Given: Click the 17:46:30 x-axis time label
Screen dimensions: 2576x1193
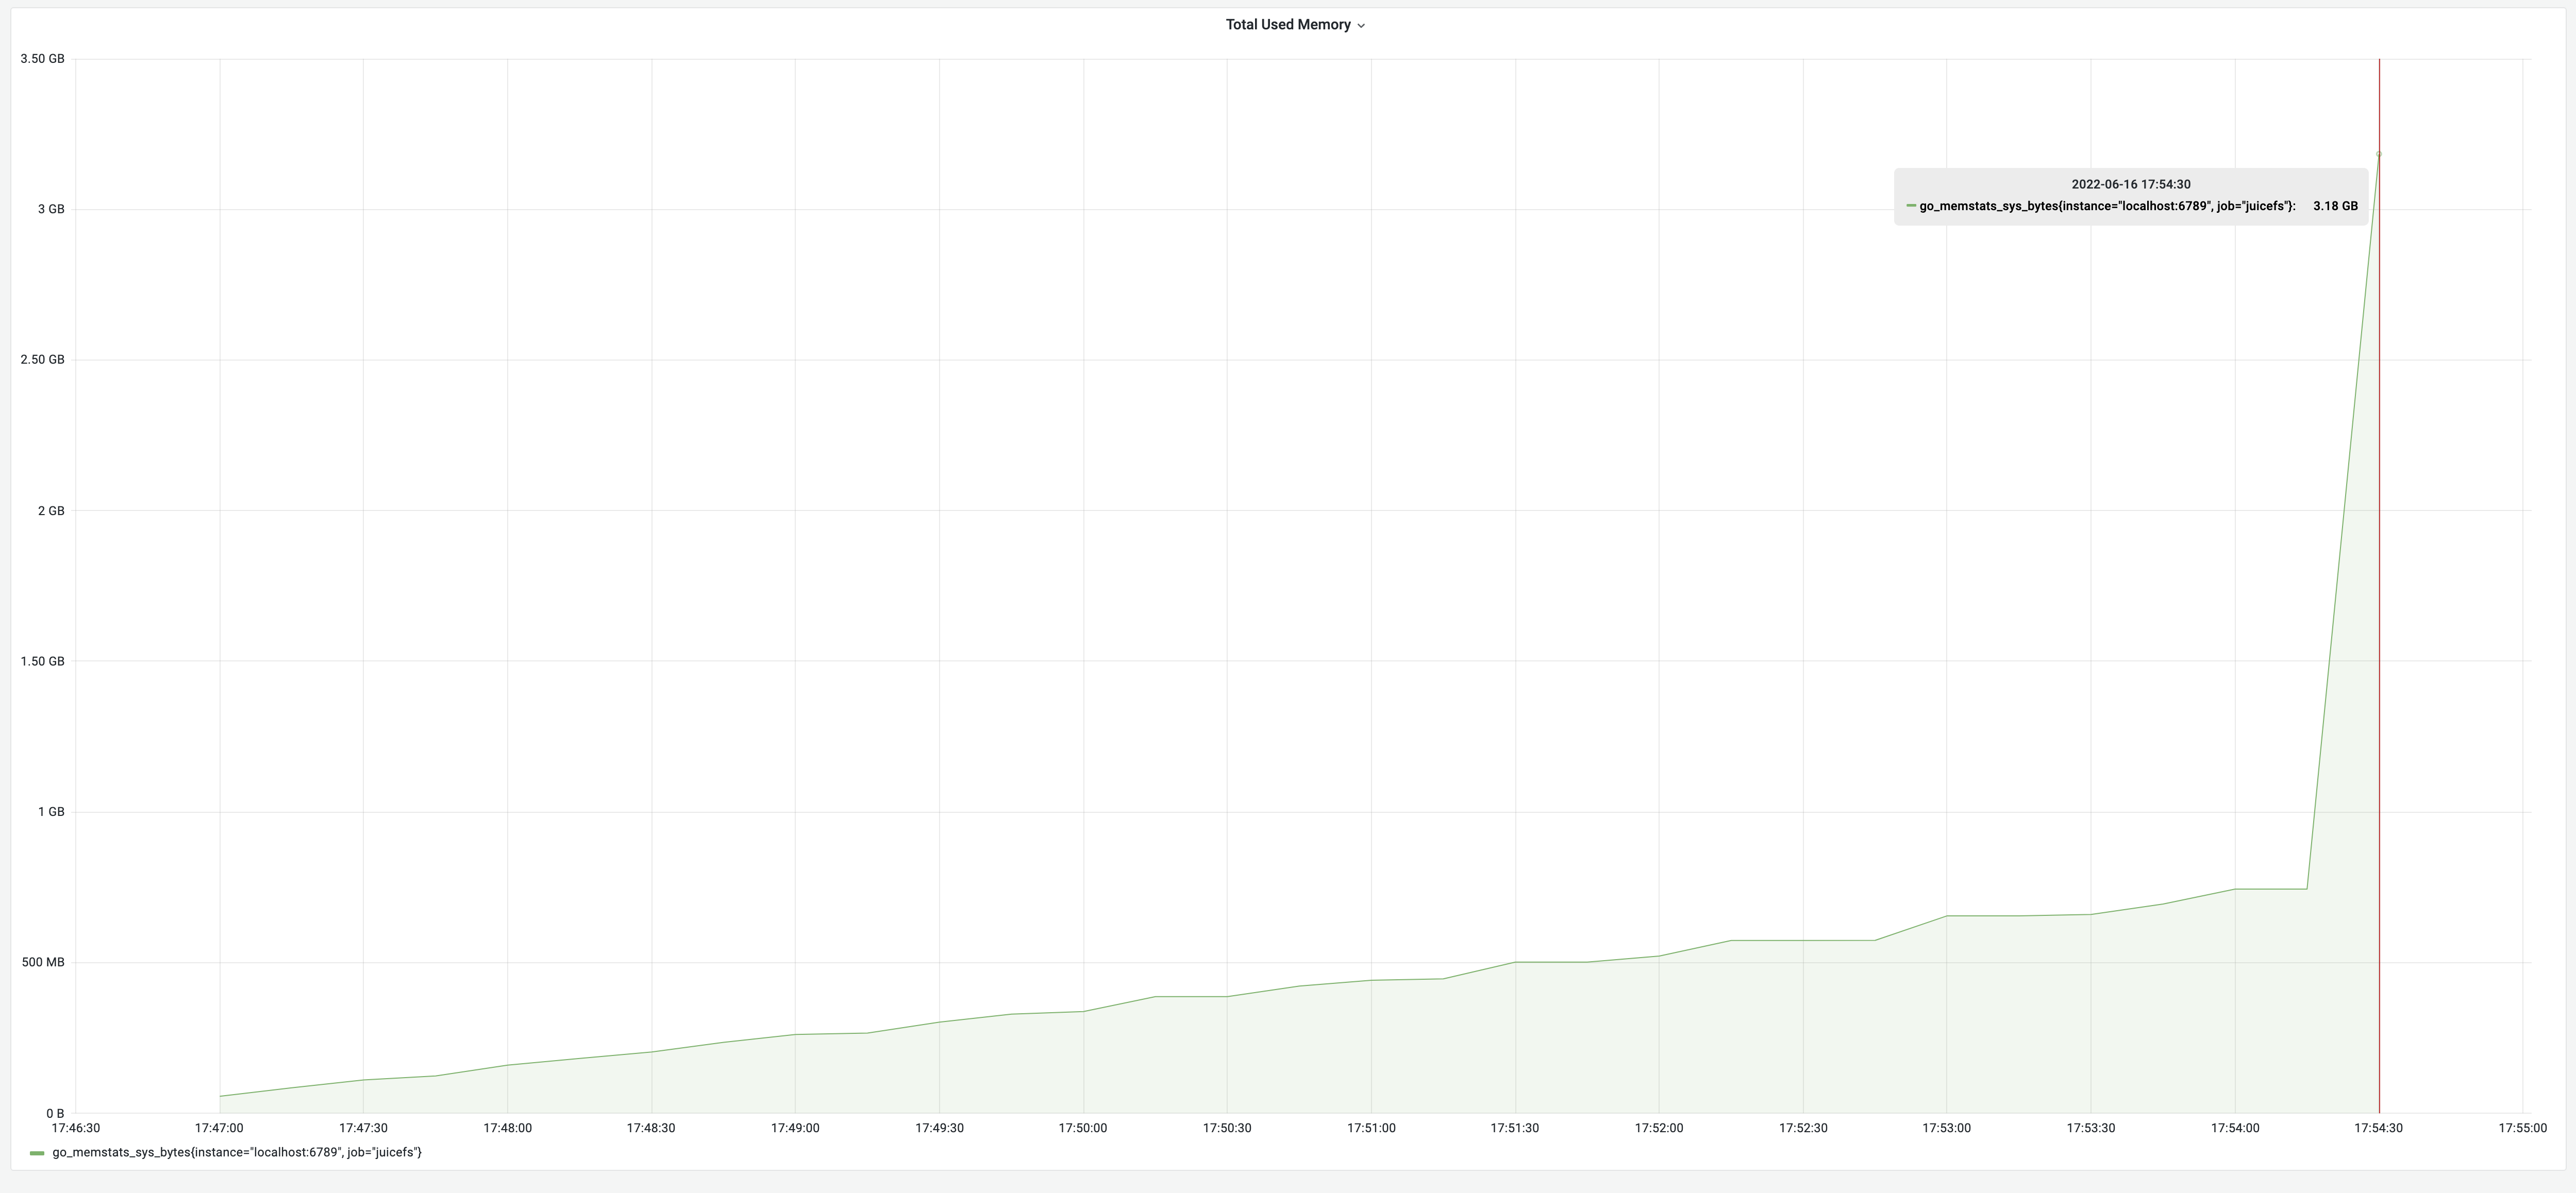Looking at the screenshot, I should (x=76, y=1128).
